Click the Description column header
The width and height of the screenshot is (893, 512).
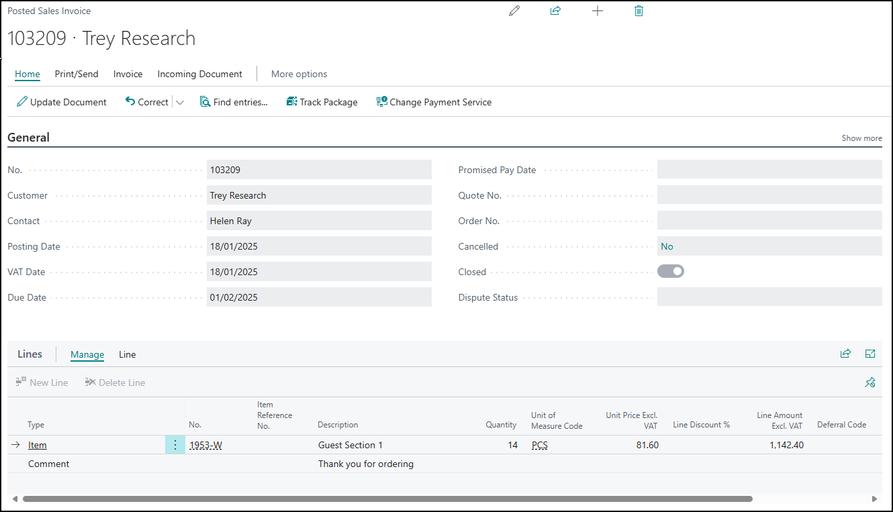click(x=338, y=425)
